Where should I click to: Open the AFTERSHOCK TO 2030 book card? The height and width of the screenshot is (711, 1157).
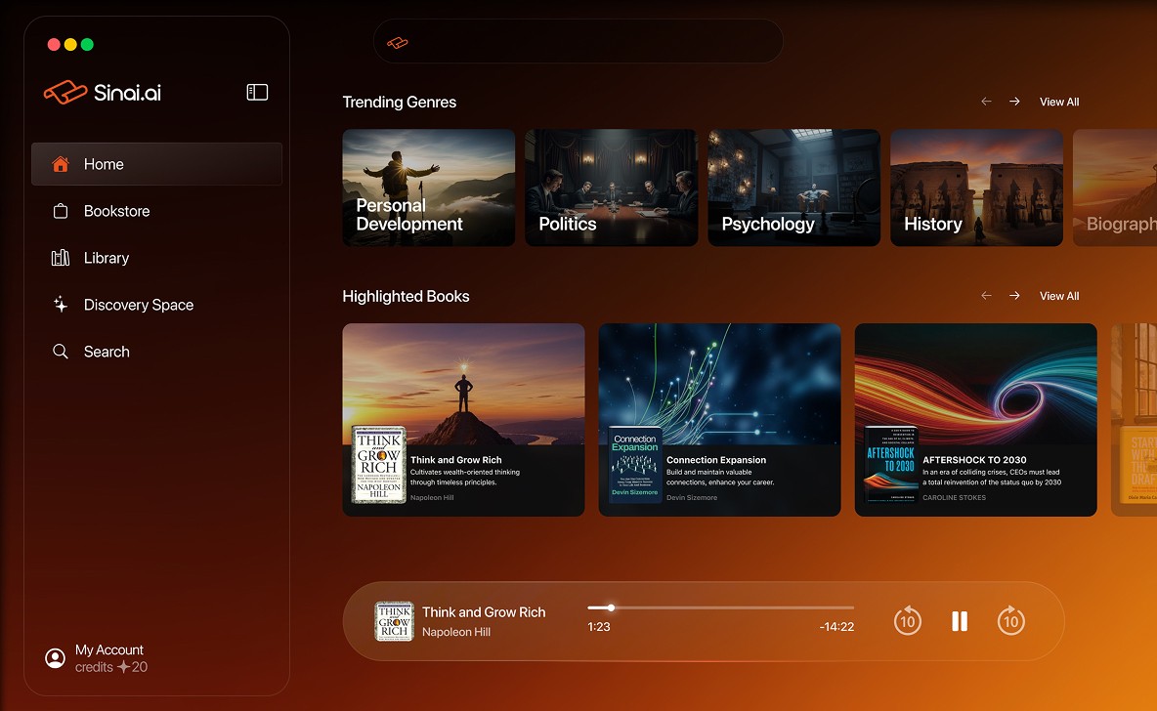coord(975,420)
